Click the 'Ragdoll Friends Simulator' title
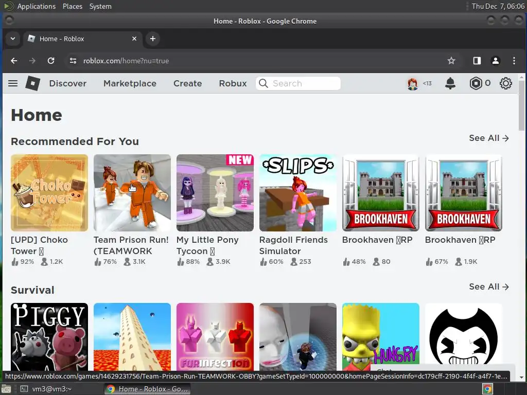The width and height of the screenshot is (527, 395). point(293,245)
